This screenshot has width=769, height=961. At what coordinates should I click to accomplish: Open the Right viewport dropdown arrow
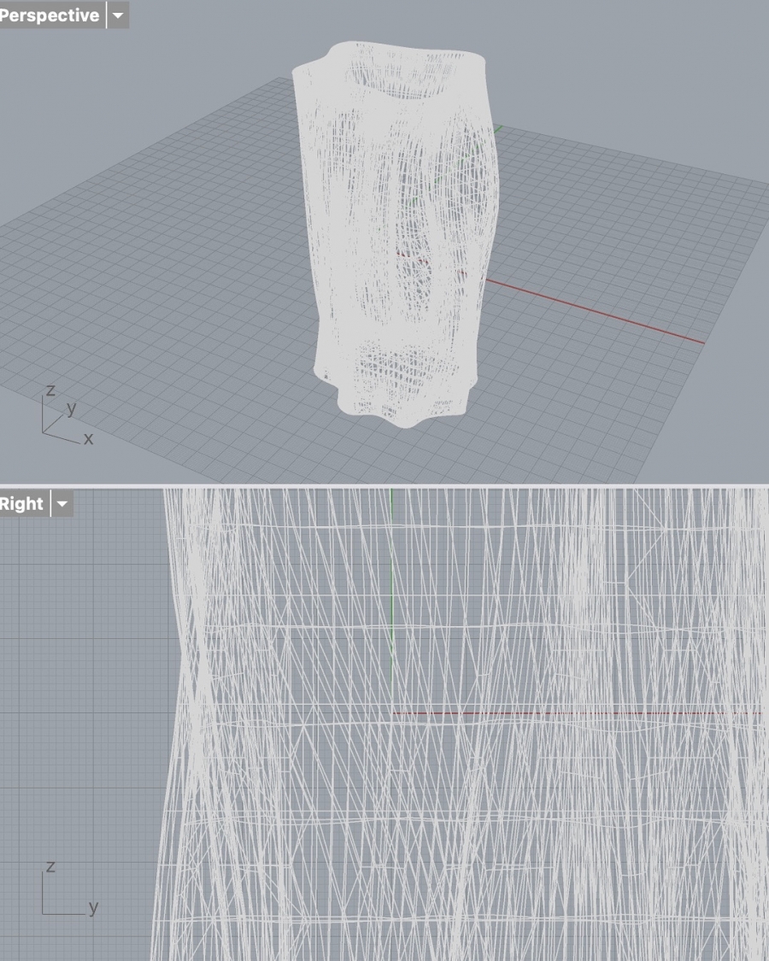coord(62,504)
